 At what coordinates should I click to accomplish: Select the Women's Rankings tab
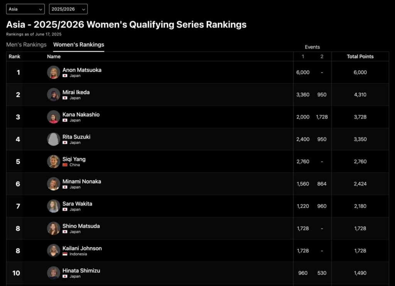pos(79,45)
